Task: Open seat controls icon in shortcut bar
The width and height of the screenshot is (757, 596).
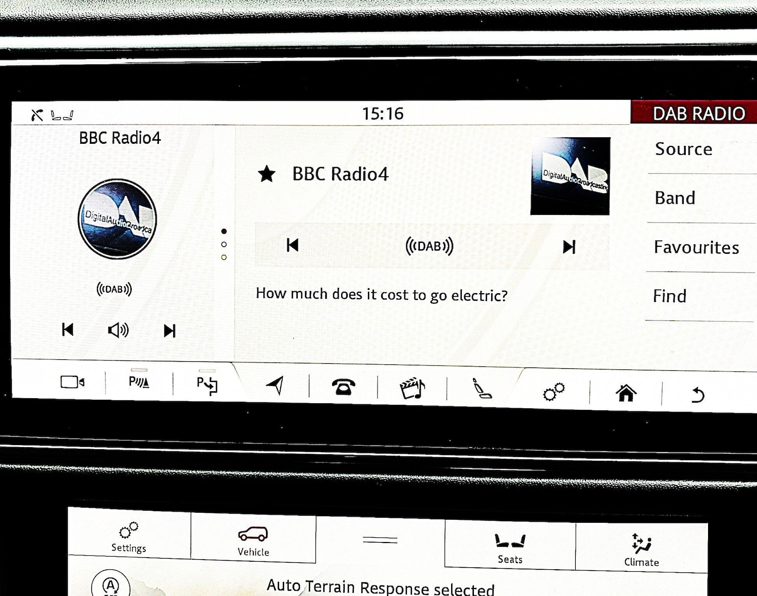Action: (x=481, y=389)
